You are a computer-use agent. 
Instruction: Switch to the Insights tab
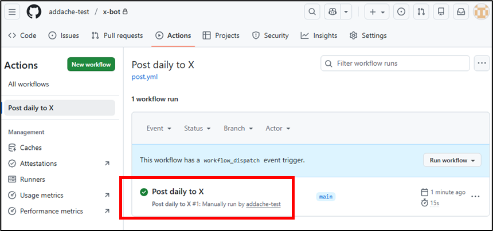[319, 35]
